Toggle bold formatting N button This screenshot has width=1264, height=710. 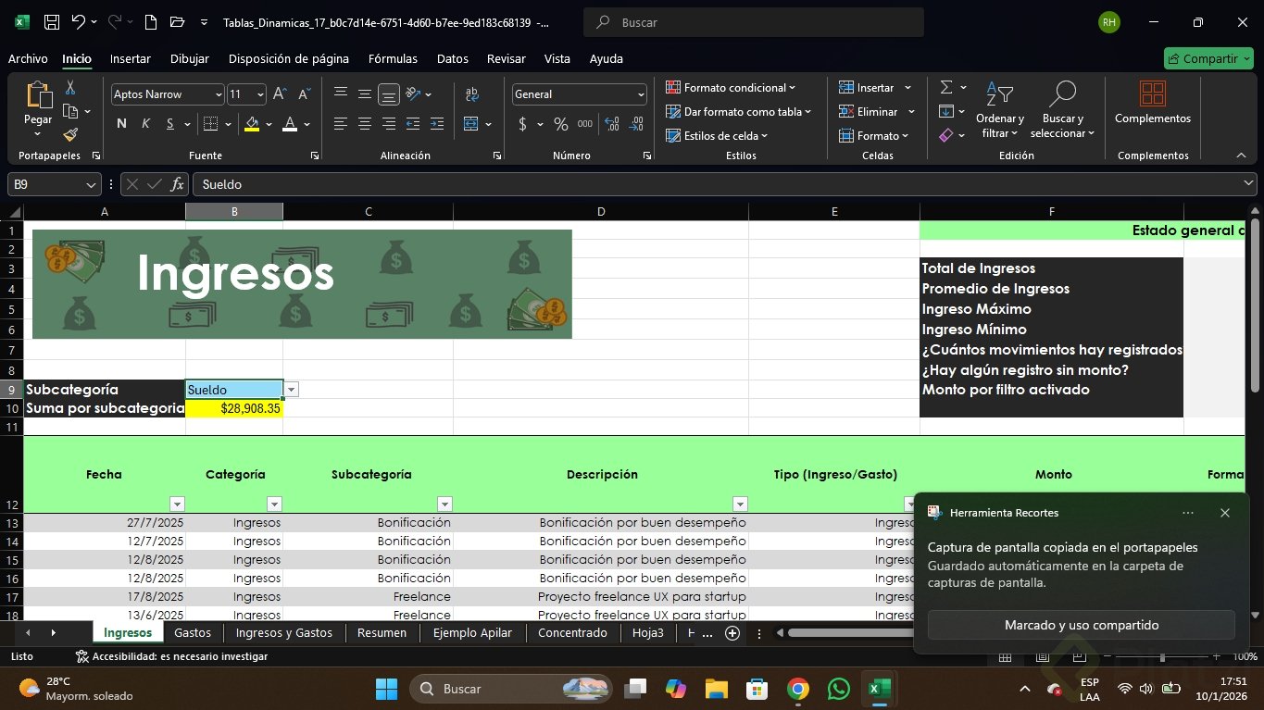point(121,124)
